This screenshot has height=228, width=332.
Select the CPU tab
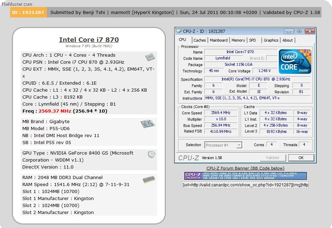tap(182, 40)
